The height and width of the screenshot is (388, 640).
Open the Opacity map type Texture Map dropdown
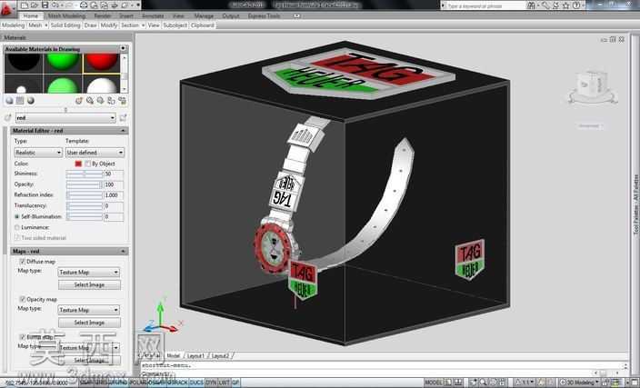[88, 310]
